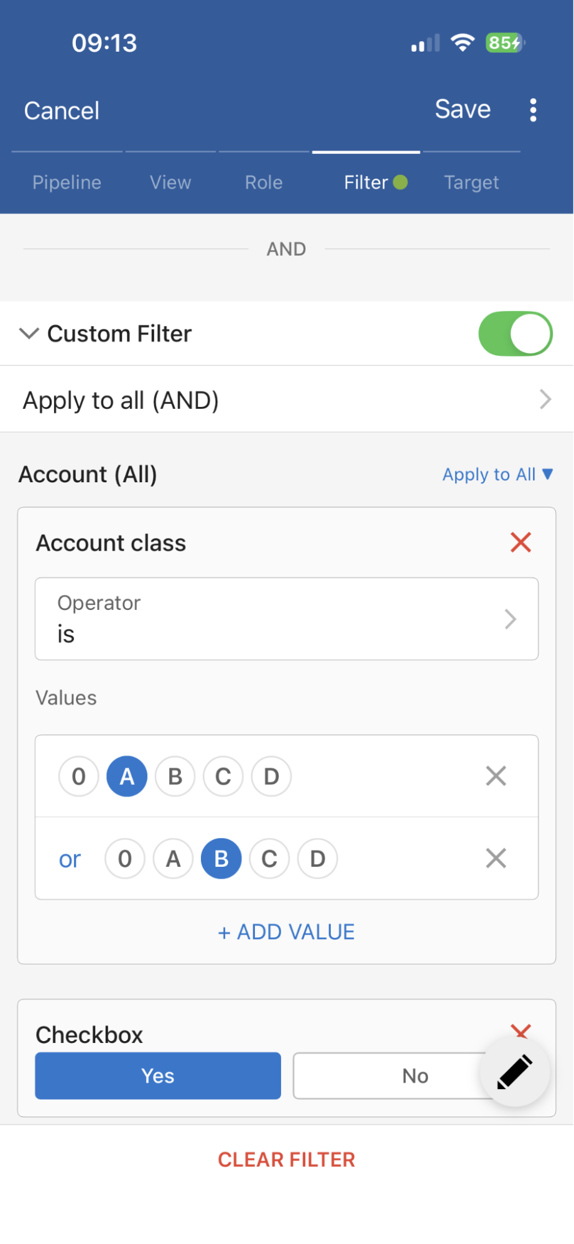
Task: Select class D in the 'or' row
Action: click(x=317, y=859)
